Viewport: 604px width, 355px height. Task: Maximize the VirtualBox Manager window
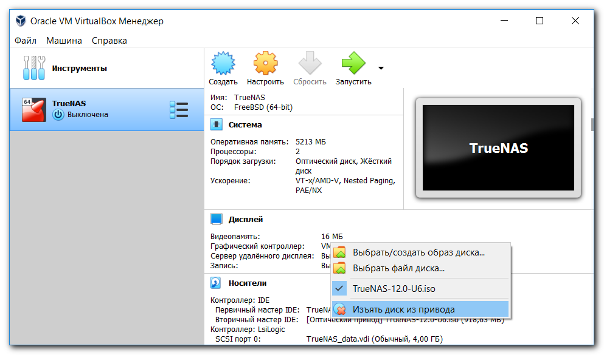pos(540,21)
